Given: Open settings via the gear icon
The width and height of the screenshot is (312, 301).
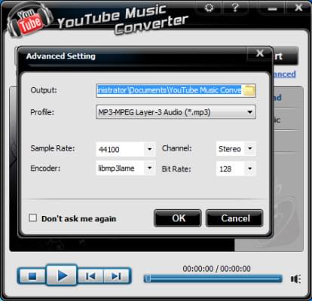Looking at the screenshot, I should pyautogui.click(x=209, y=8).
